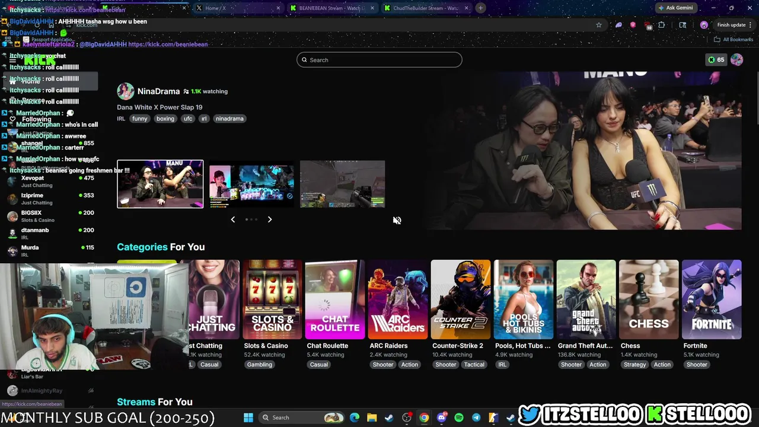Screen dimensions: 759x427
Task: Open Windows Start menu
Action: pos(248,418)
